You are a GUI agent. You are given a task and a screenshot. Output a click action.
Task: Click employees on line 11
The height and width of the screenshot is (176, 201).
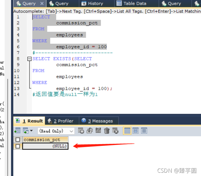[69, 77]
